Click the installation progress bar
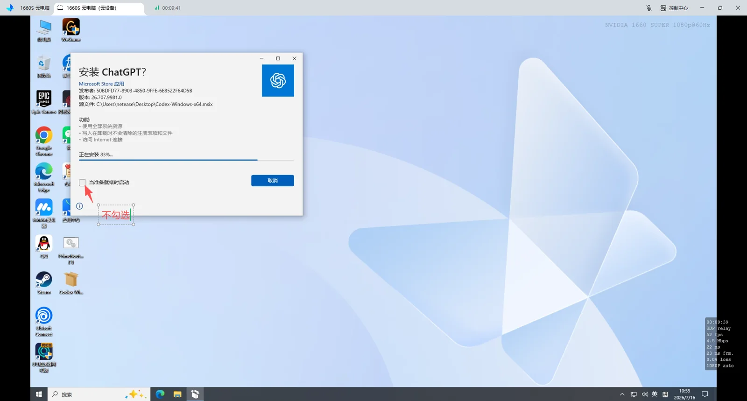The height and width of the screenshot is (401, 747). pos(186,160)
